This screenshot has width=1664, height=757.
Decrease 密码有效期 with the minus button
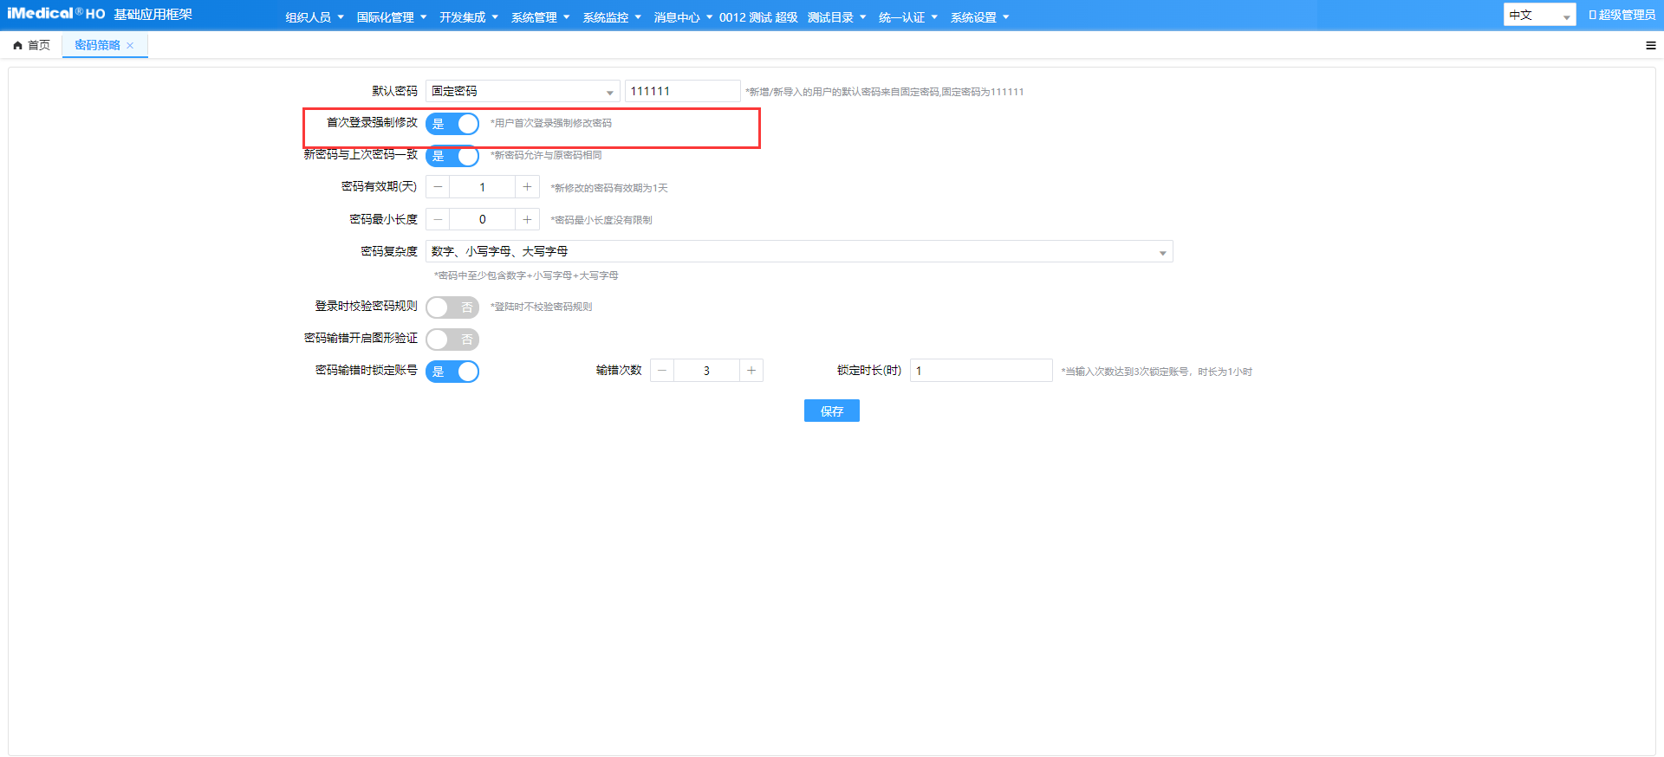(x=438, y=187)
